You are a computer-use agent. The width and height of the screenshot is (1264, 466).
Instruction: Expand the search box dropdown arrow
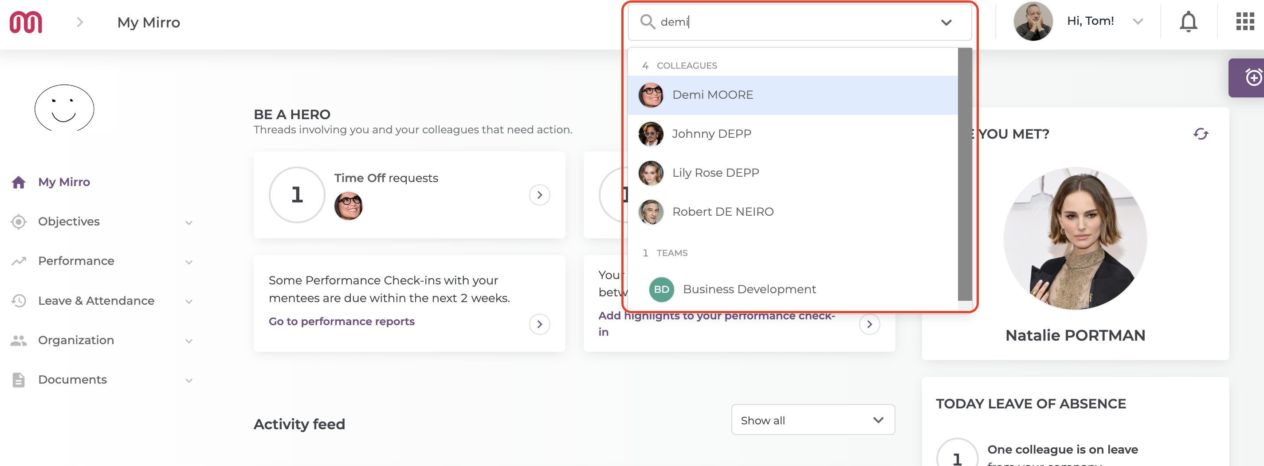[x=946, y=23]
